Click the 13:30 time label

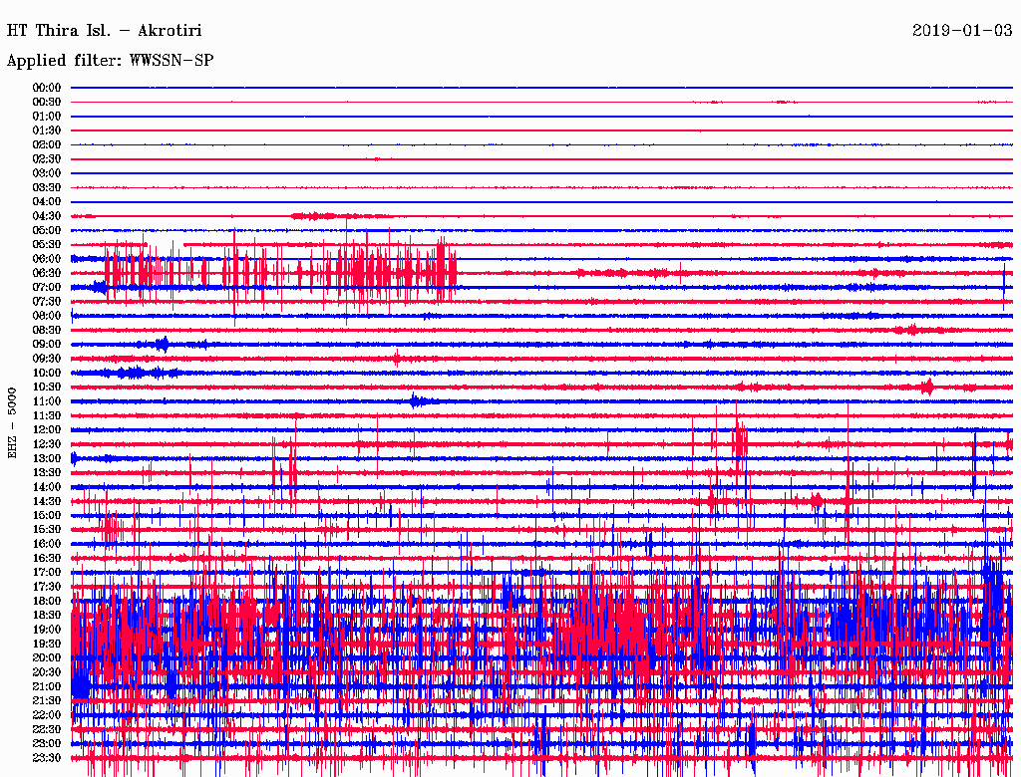point(47,472)
